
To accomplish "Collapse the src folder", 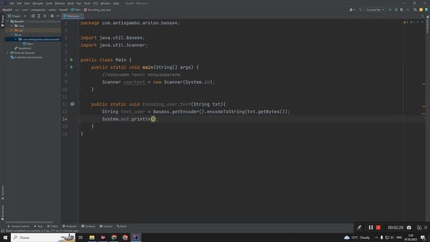I will (12, 35).
